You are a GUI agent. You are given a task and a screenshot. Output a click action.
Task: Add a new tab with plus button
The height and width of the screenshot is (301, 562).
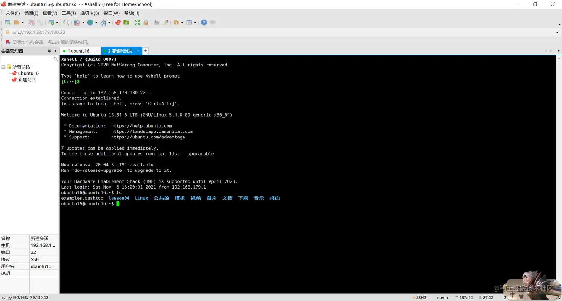[146, 51]
